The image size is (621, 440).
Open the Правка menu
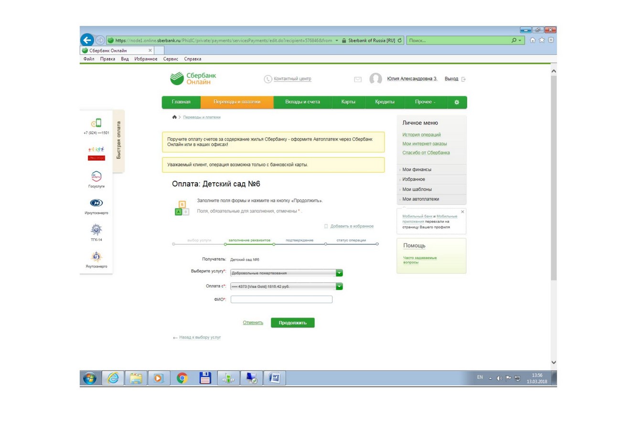click(108, 59)
